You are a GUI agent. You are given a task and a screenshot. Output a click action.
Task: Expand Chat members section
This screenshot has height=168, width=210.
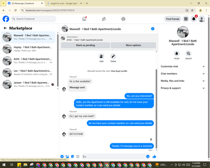pyautogui.click(x=183, y=73)
